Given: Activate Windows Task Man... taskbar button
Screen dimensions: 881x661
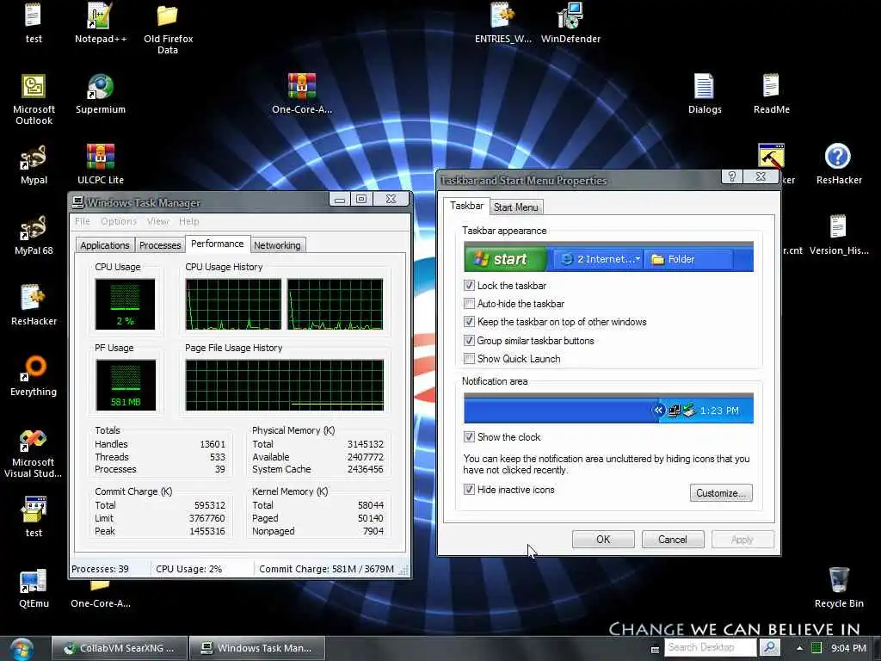Looking at the screenshot, I should [257, 648].
